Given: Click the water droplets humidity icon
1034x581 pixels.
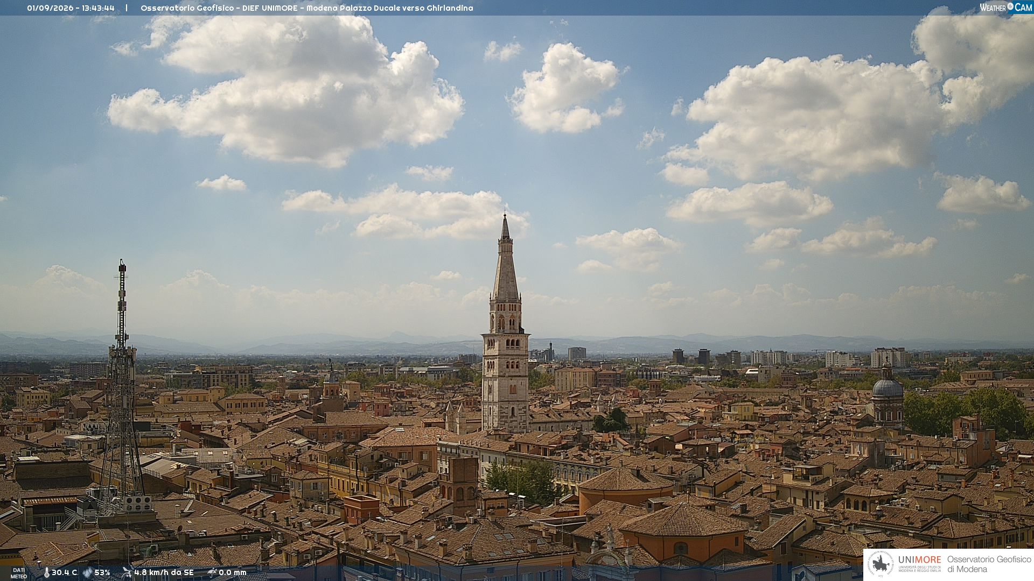Looking at the screenshot, I should click(87, 572).
